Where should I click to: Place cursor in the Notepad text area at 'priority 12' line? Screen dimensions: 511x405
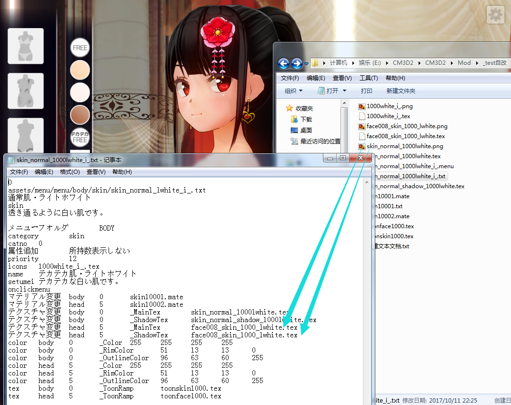click(42, 259)
